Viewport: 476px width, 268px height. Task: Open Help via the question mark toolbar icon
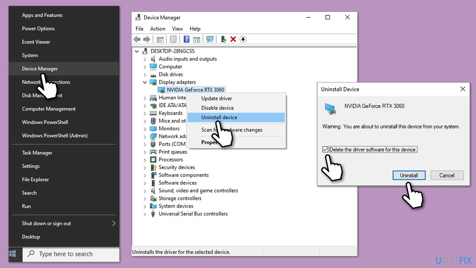click(186, 39)
